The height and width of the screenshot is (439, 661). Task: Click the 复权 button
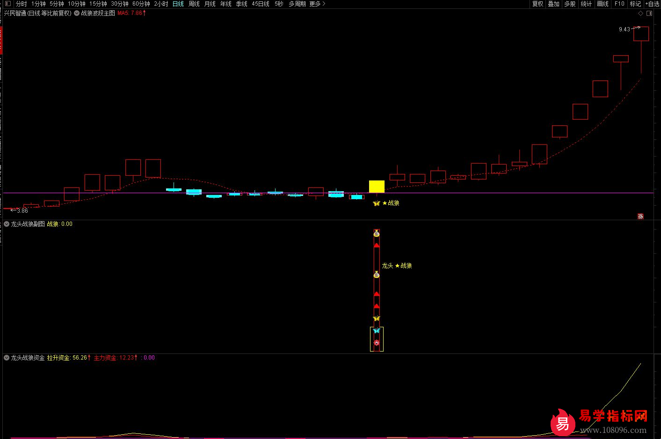(538, 4)
